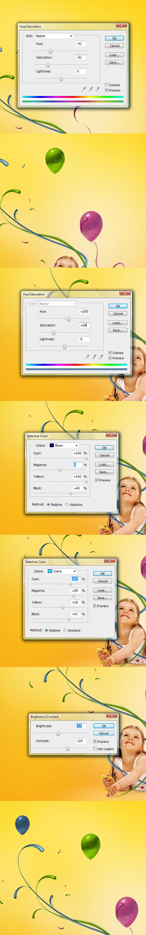The height and width of the screenshot is (935, 146).
Task: Toggle Preview in the Blues Selective Color dialog
Action: pos(97,480)
